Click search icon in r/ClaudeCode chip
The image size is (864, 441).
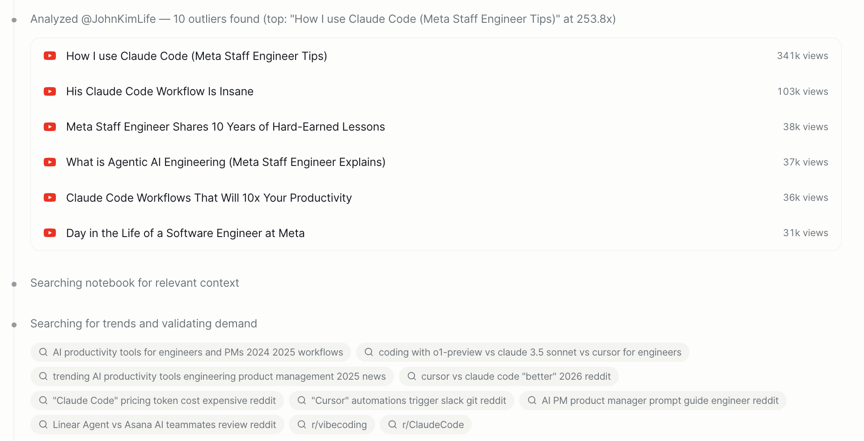tap(393, 424)
